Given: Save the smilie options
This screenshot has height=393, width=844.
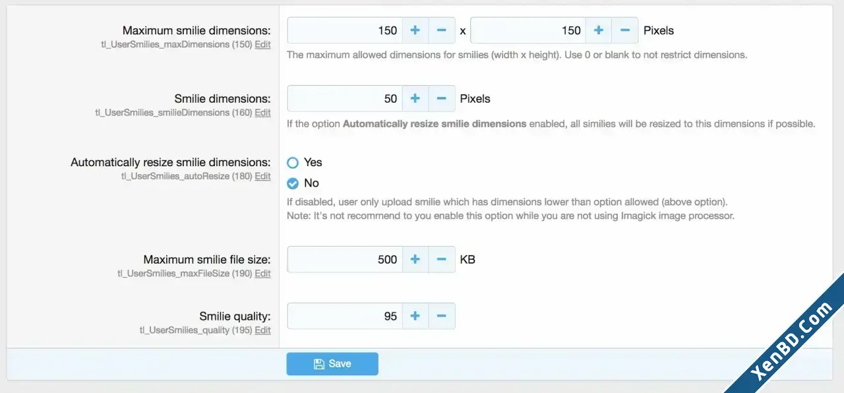Looking at the screenshot, I should point(332,364).
